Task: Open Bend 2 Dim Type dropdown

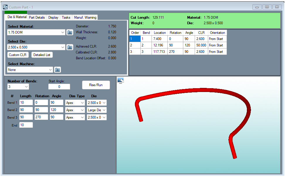Action: click(x=82, y=110)
